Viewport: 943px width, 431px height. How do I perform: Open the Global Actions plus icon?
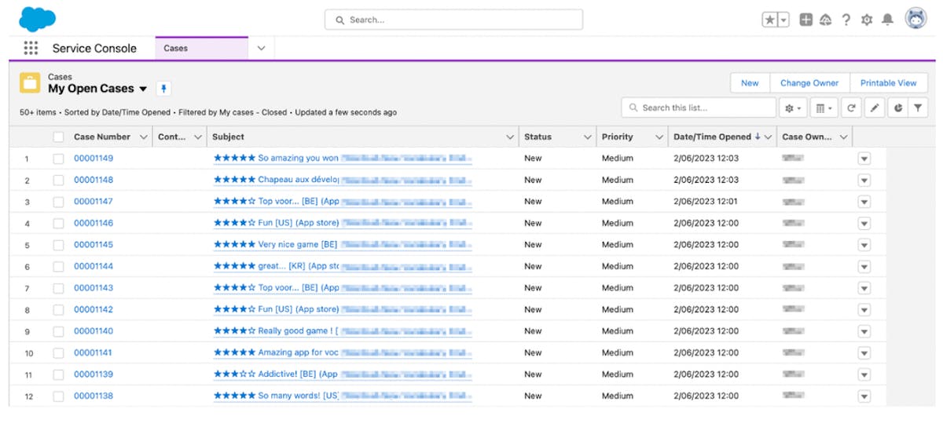(x=805, y=20)
